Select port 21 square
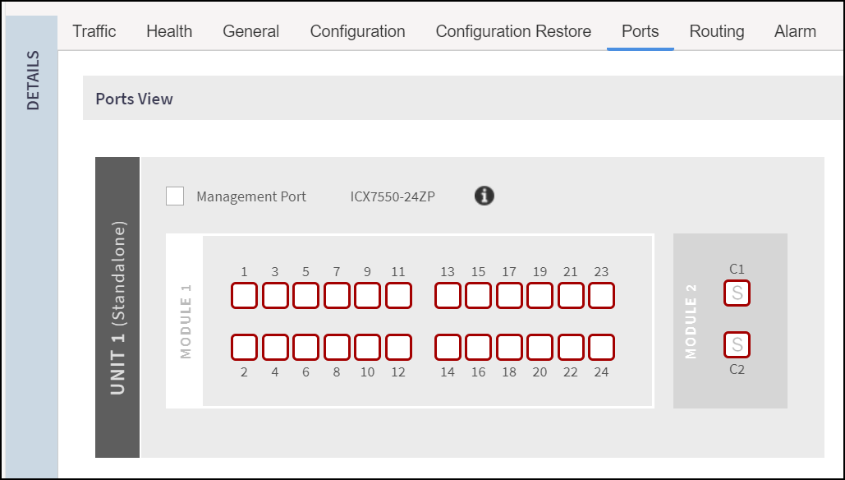Viewport: 845px width, 480px height. tap(571, 296)
